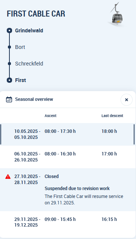
Task: Select the Schreckfeld station dot
Action: coord(9,64)
